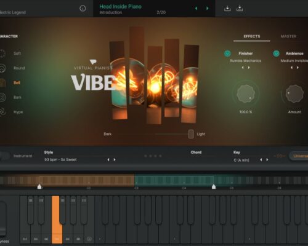The width and height of the screenshot is (308, 246).
Task: Click the Universal button
Action: [x=299, y=156]
